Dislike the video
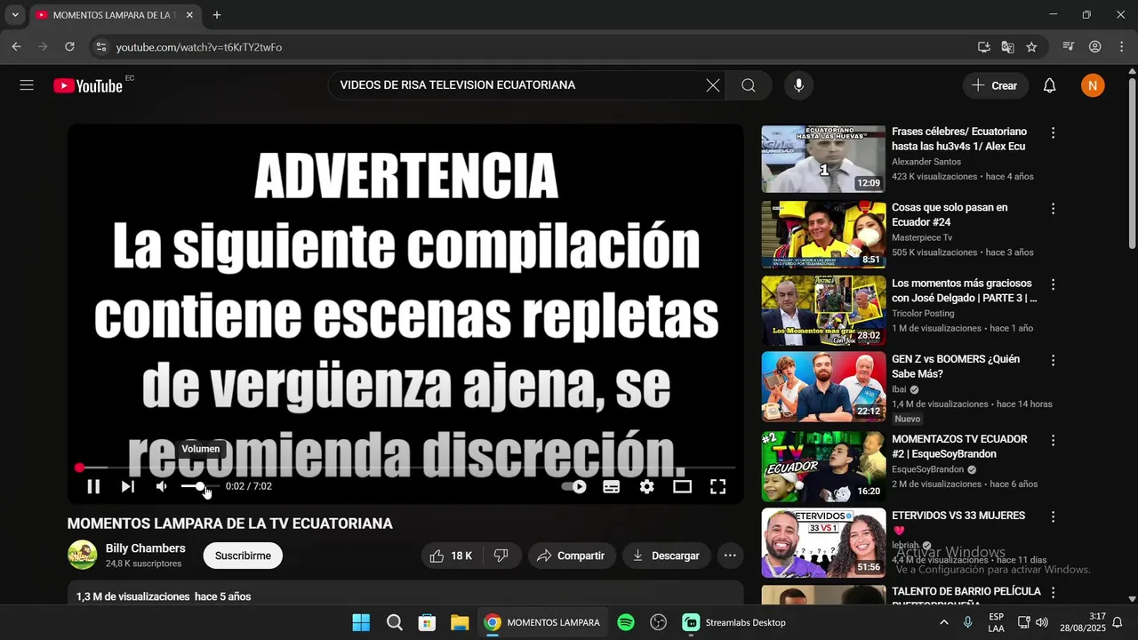 click(501, 556)
